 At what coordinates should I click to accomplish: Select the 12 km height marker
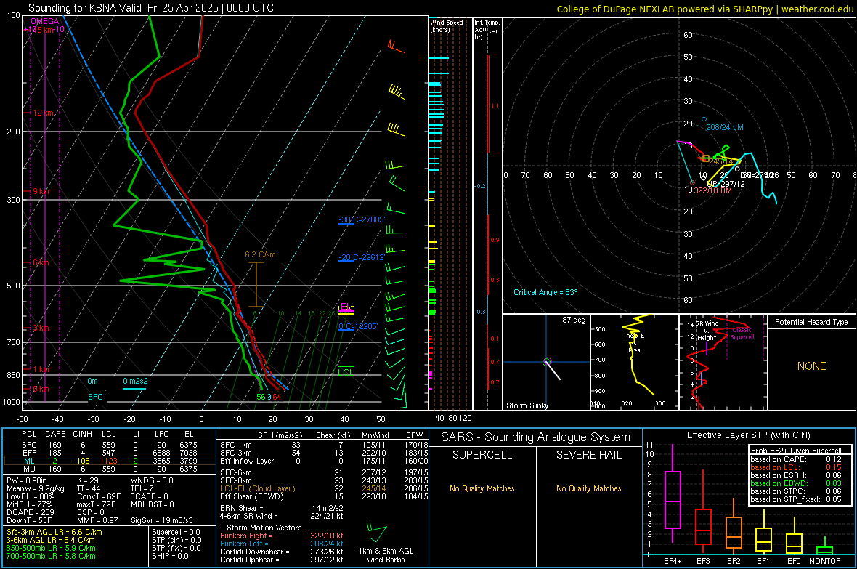click(43, 113)
